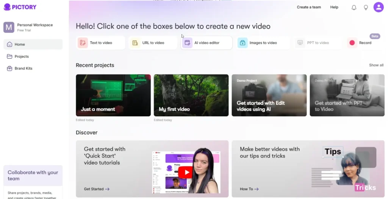The height and width of the screenshot is (199, 388).
Task: Click the Beta badge
Action: click(375, 36)
